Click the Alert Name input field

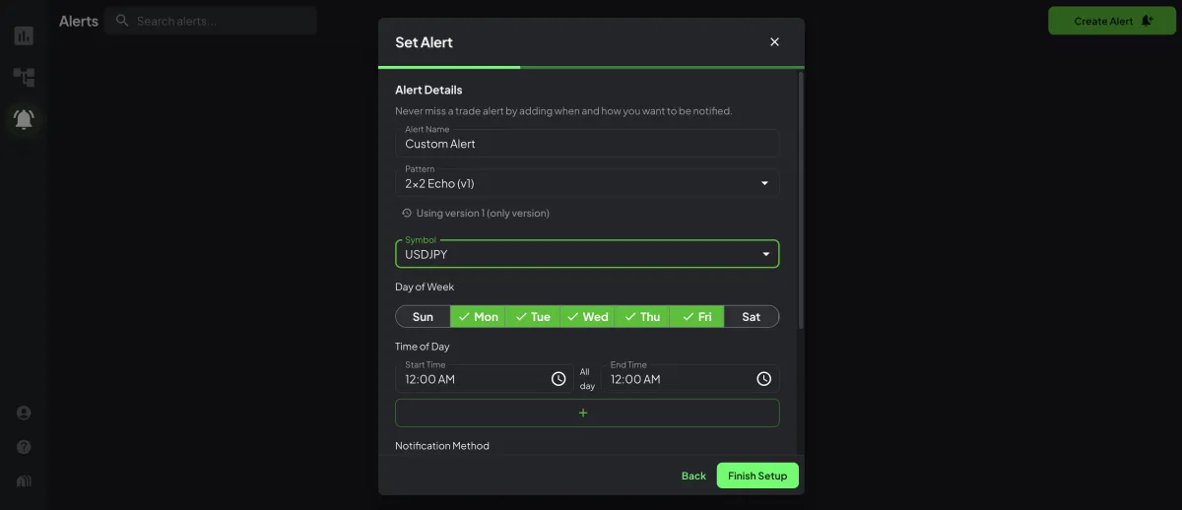point(586,144)
